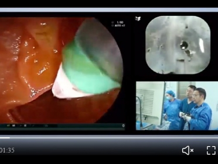Click the 3D cube icon above X-ray view
This screenshot has height=164, width=218.
coord(138,18)
